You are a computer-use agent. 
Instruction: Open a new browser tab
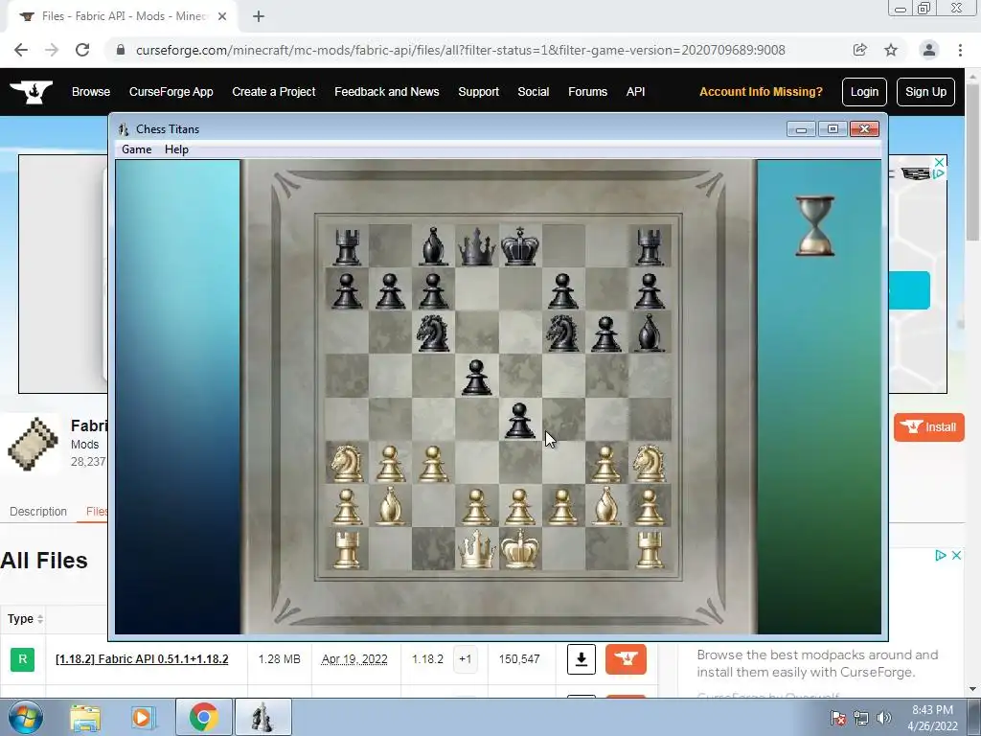[259, 16]
